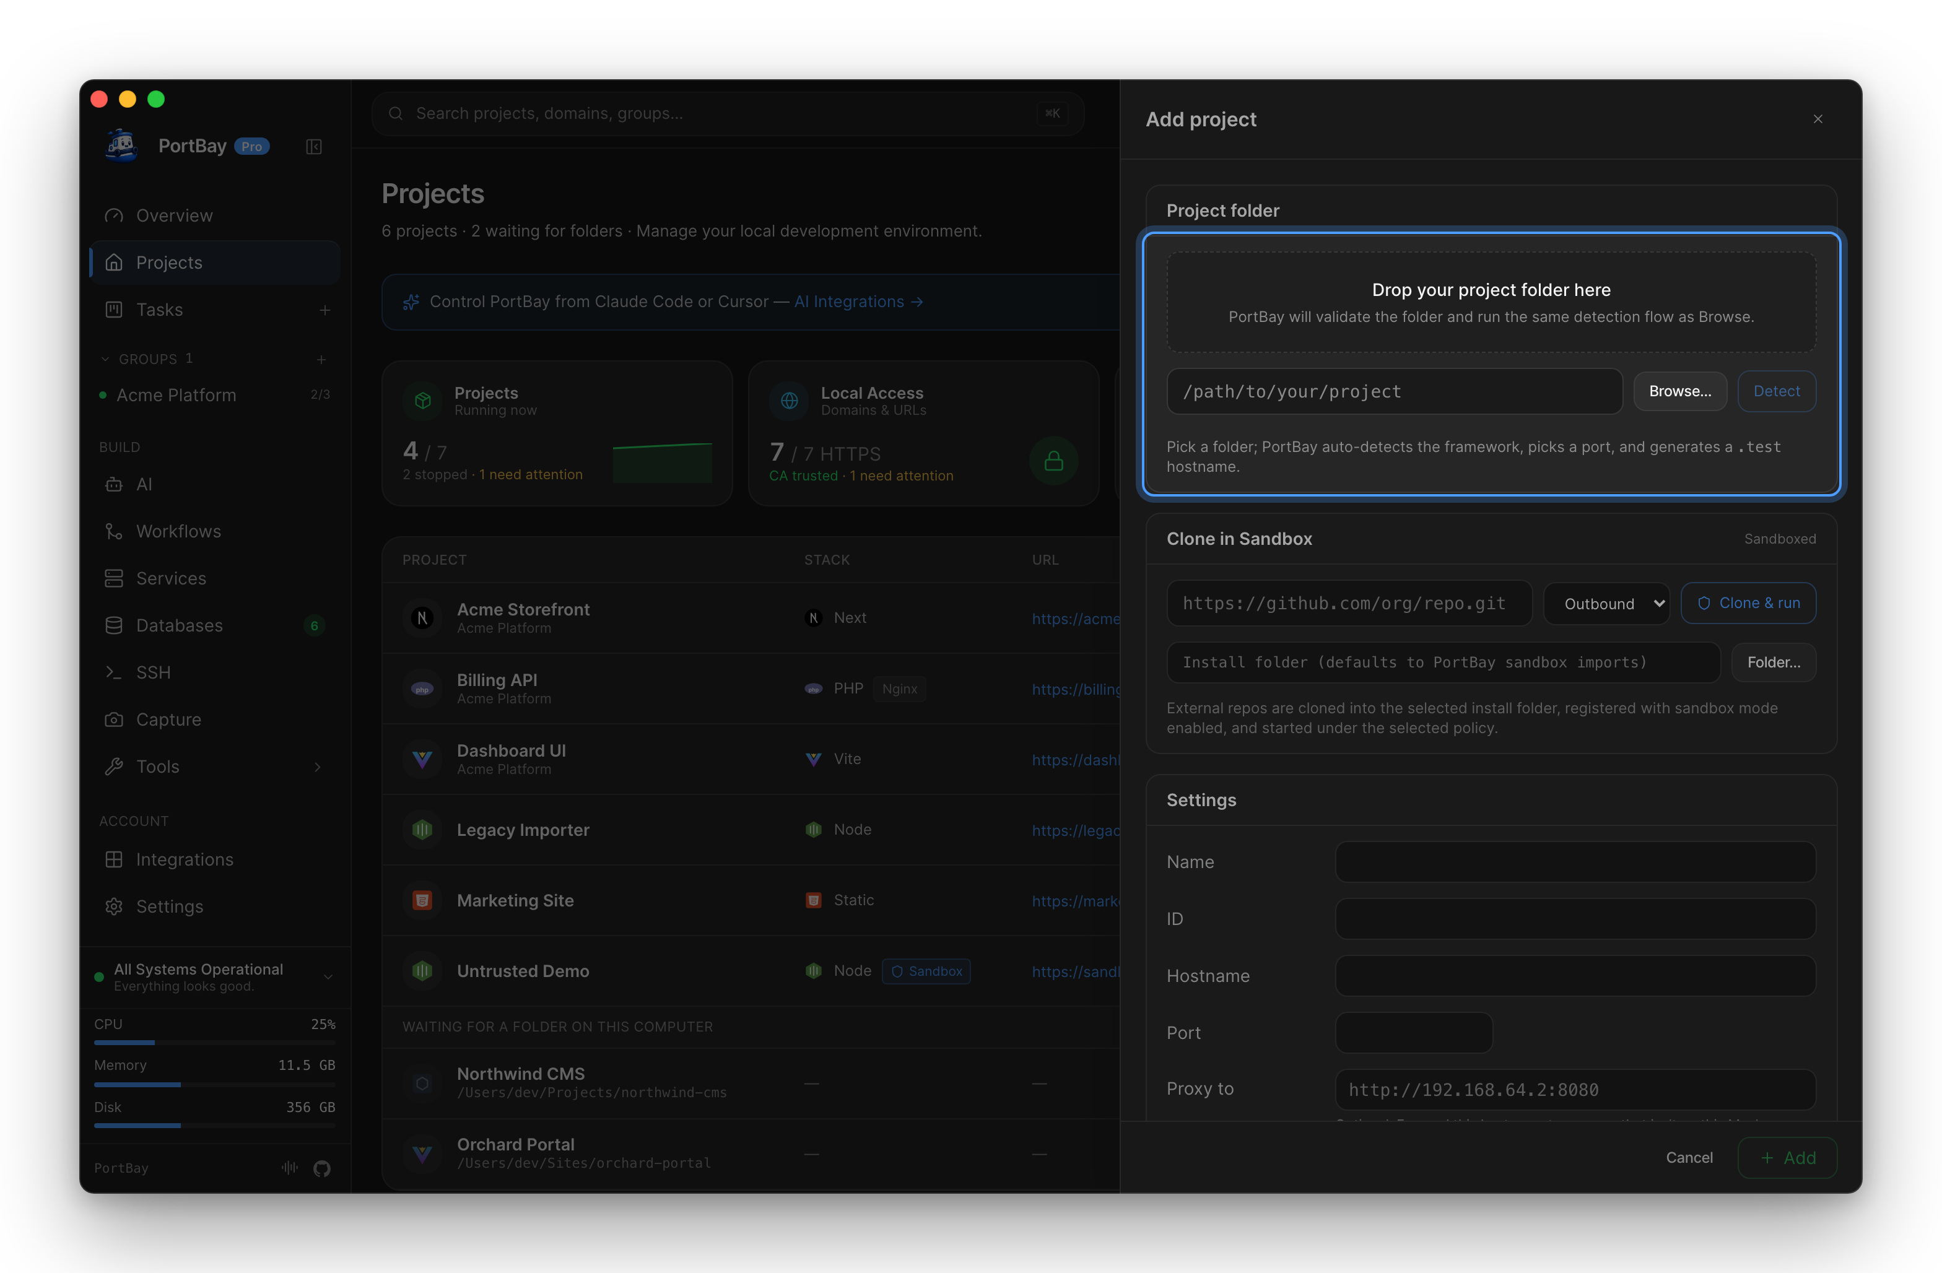
Task: Confirm with the Add button
Action: [1788, 1158]
